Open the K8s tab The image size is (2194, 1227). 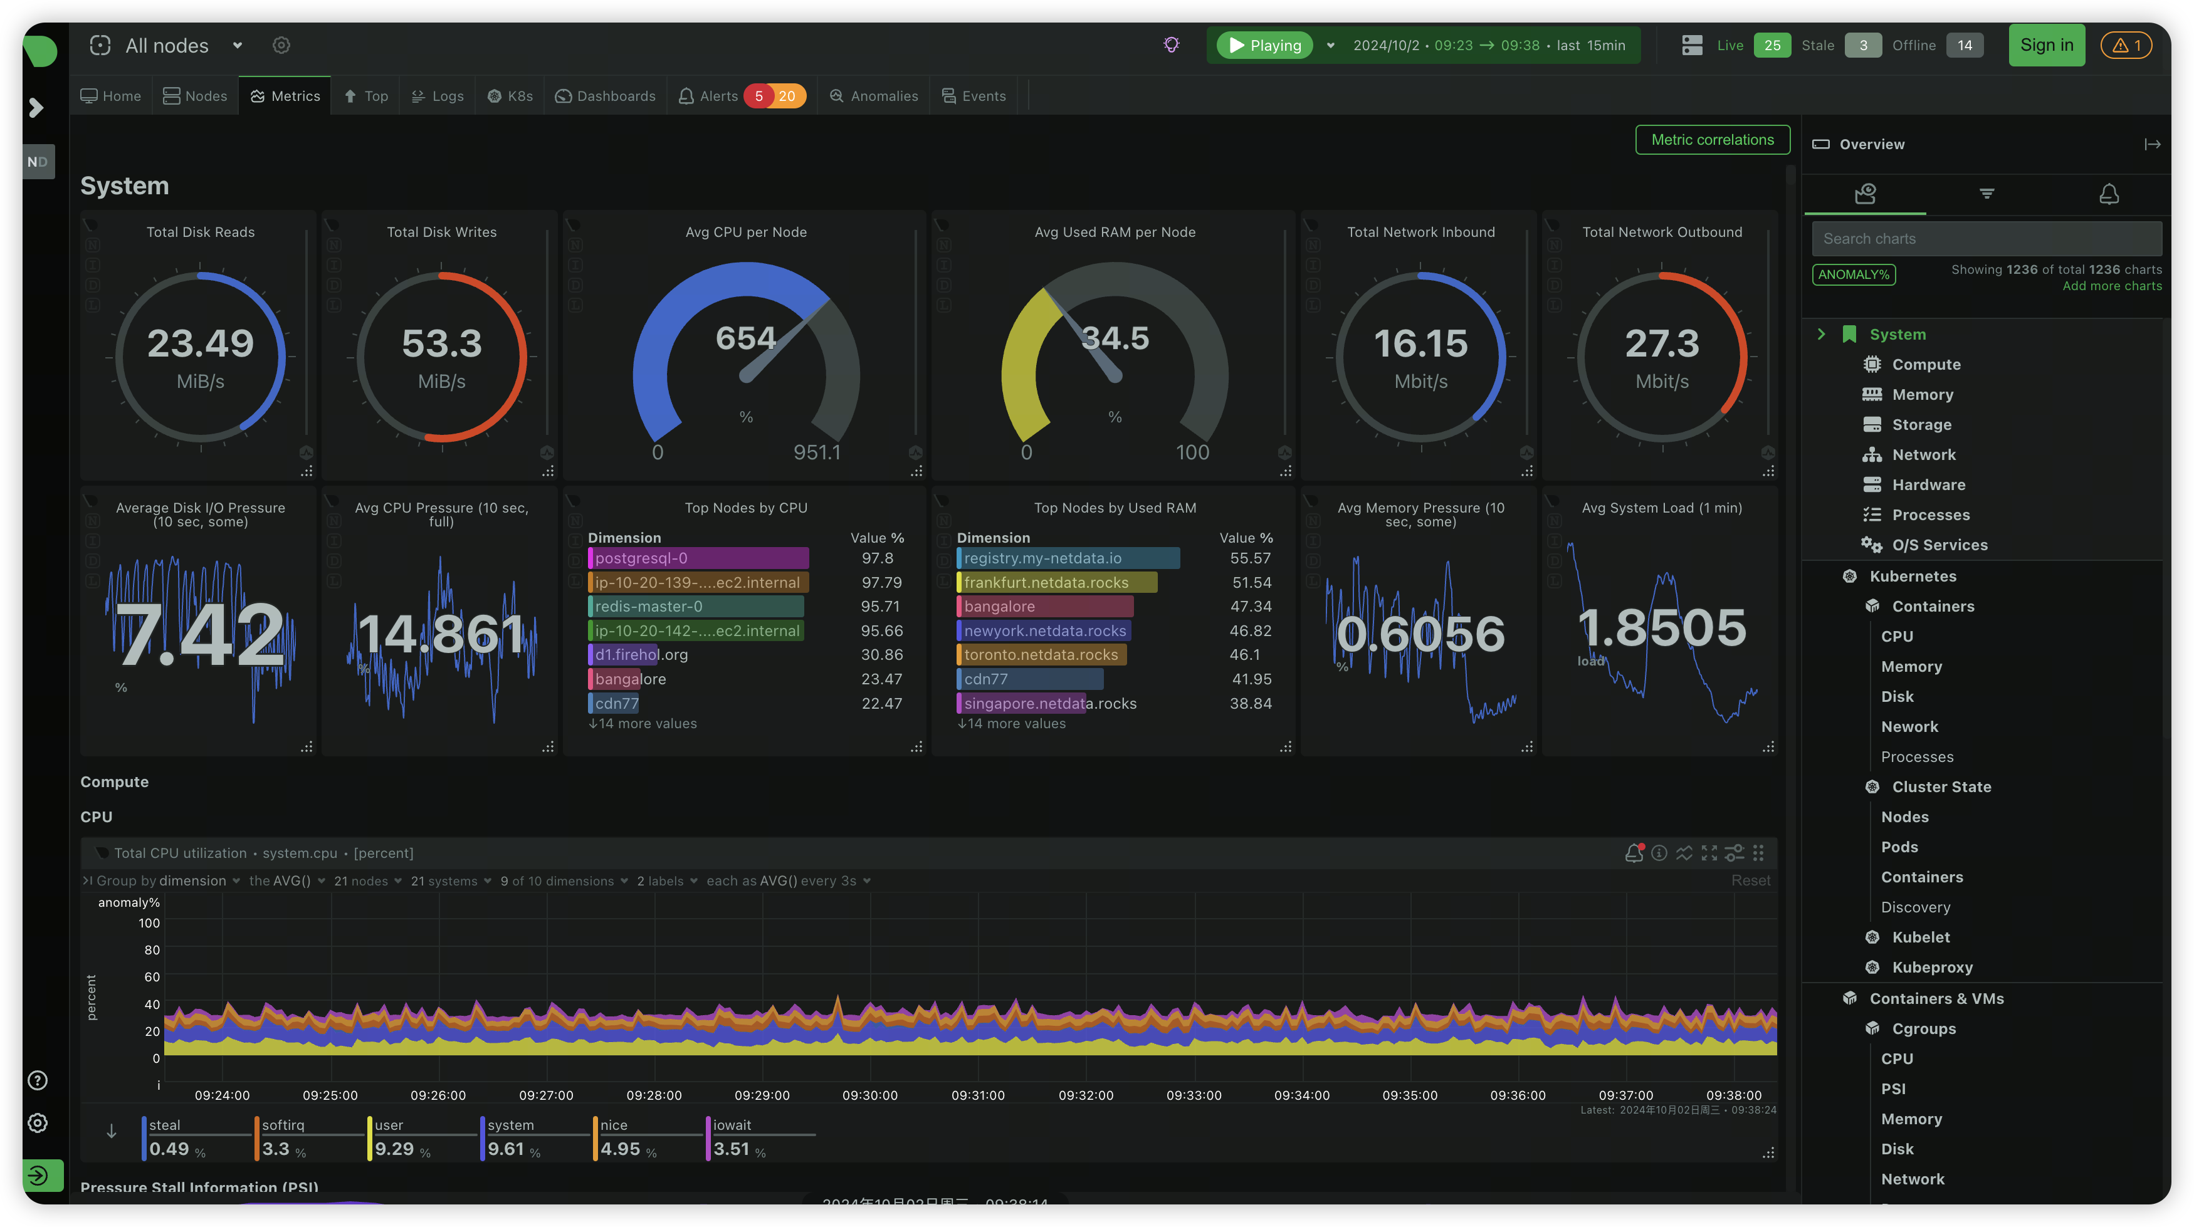pyautogui.click(x=510, y=97)
